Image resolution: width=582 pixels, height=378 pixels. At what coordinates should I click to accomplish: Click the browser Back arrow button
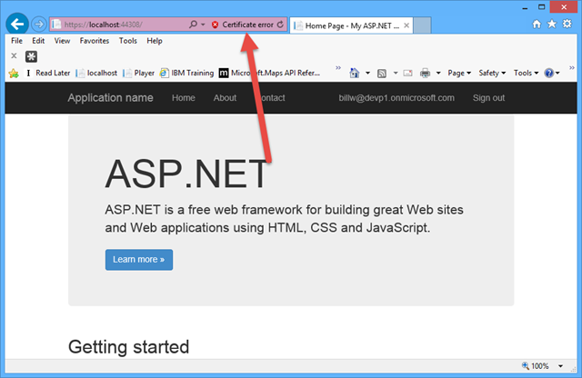point(15,25)
